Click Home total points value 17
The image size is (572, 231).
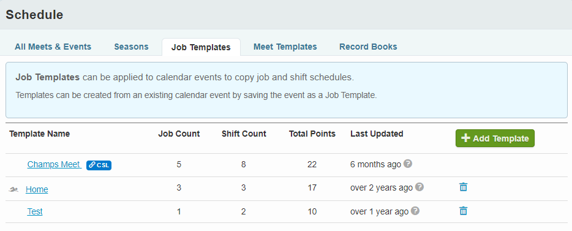pyautogui.click(x=312, y=188)
